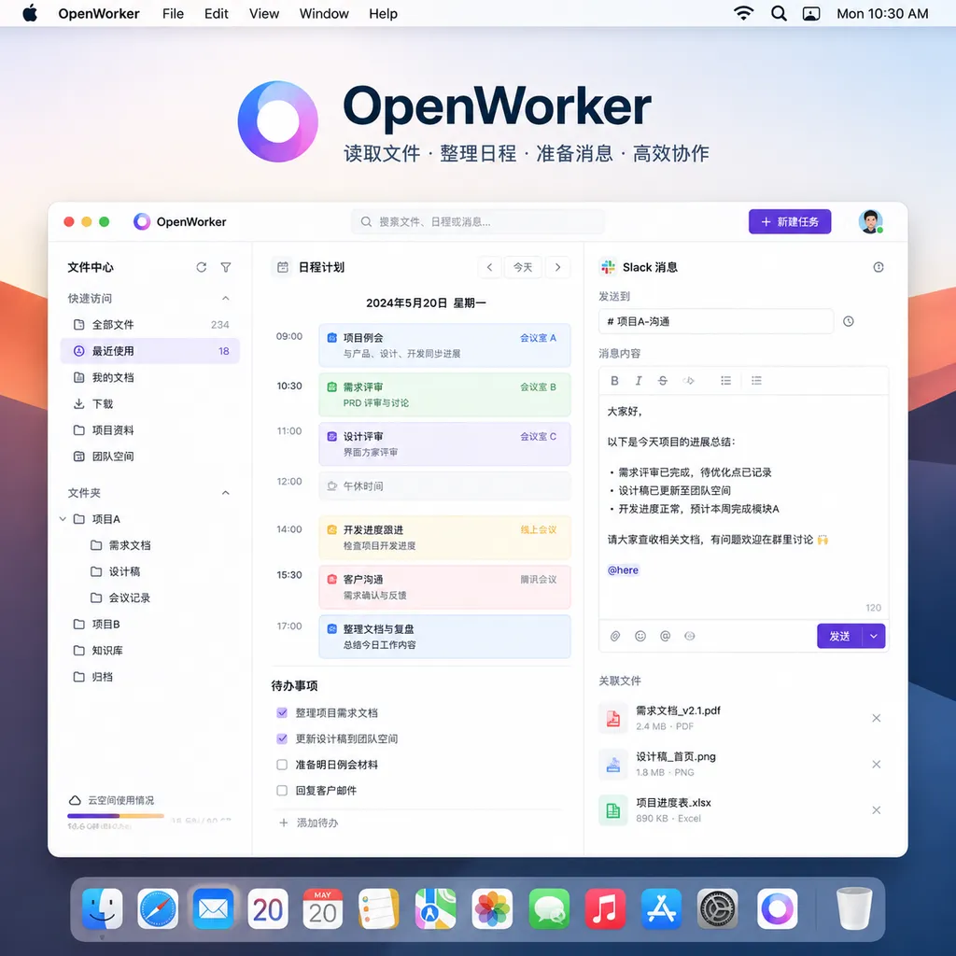Open the View menu
The height and width of the screenshot is (956, 956).
pyautogui.click(x=264, y=13)
